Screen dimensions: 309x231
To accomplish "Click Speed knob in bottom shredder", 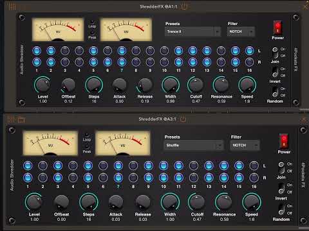I will 252,202.
